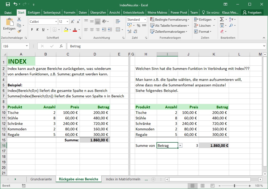Click the percent style icon

tap(138, 25)
